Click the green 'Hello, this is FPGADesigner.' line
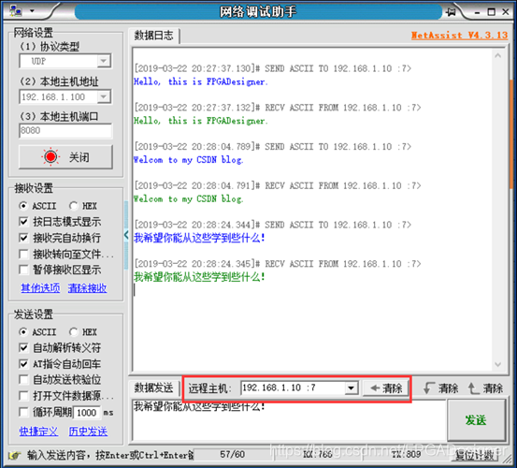Image resolution: width=517 pixels, height=468 pixels. [200, 121]
